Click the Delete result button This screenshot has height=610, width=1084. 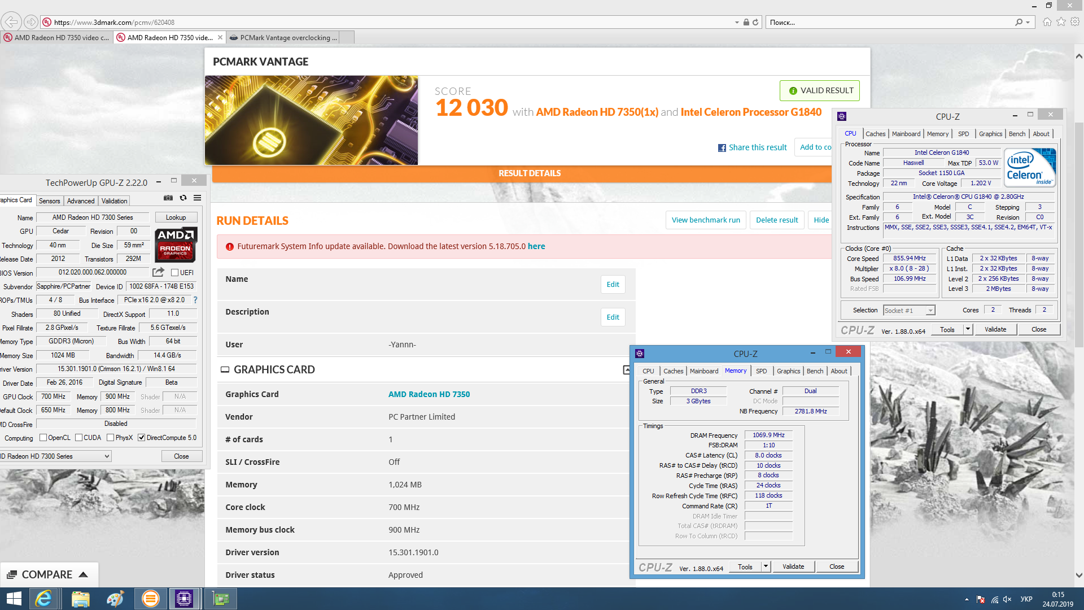tap(777, 220)
